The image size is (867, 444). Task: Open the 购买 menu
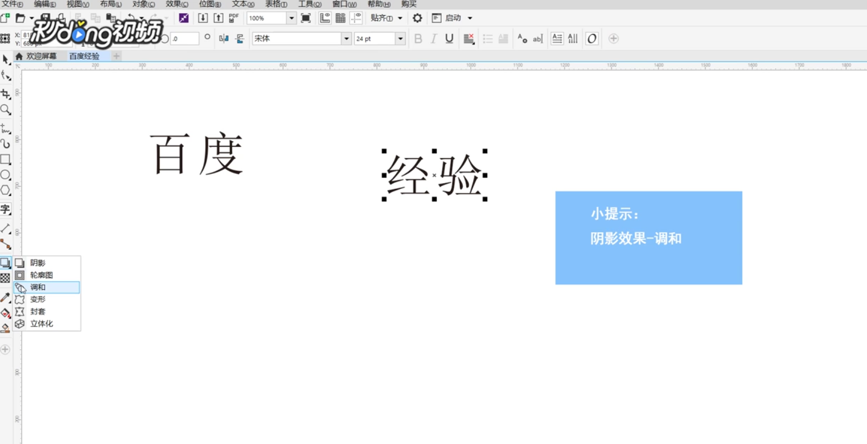coord(409,4)
